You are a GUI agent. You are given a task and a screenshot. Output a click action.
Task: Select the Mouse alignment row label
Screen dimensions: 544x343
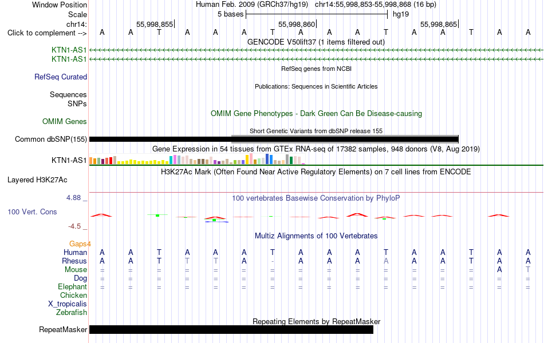coord(76,270)
